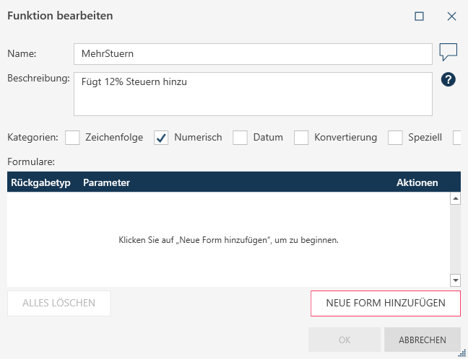The width and height of the screenshot is (468, 359).
Task: Tick the Datum category checkbox
Action: tap(240, 138)
